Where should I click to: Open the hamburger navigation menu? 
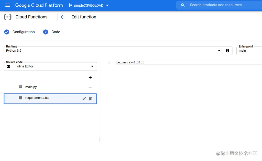8,5
